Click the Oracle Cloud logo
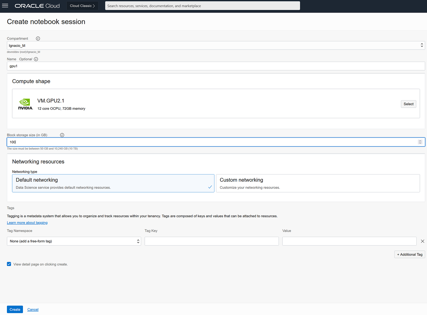Viewport: 427px width, 315px height. coord(37,5)
